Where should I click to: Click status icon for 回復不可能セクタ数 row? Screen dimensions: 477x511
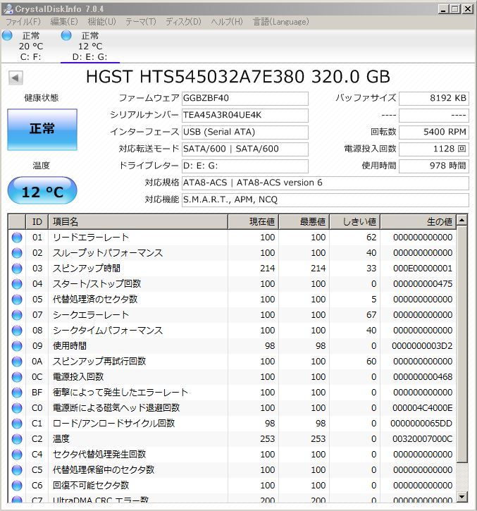[x=16, y=486]
